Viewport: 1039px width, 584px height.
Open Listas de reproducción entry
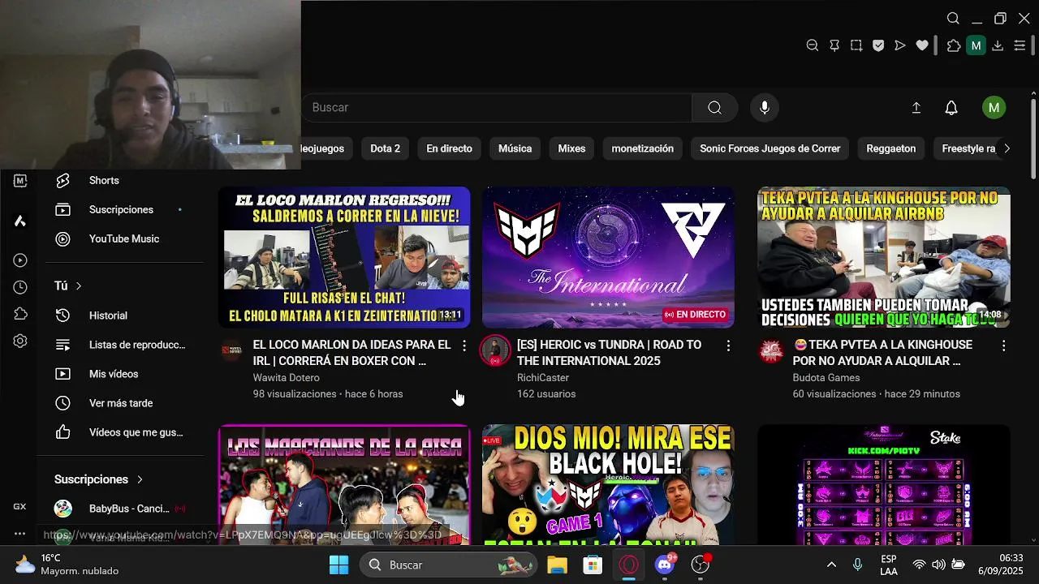(123, 345)
